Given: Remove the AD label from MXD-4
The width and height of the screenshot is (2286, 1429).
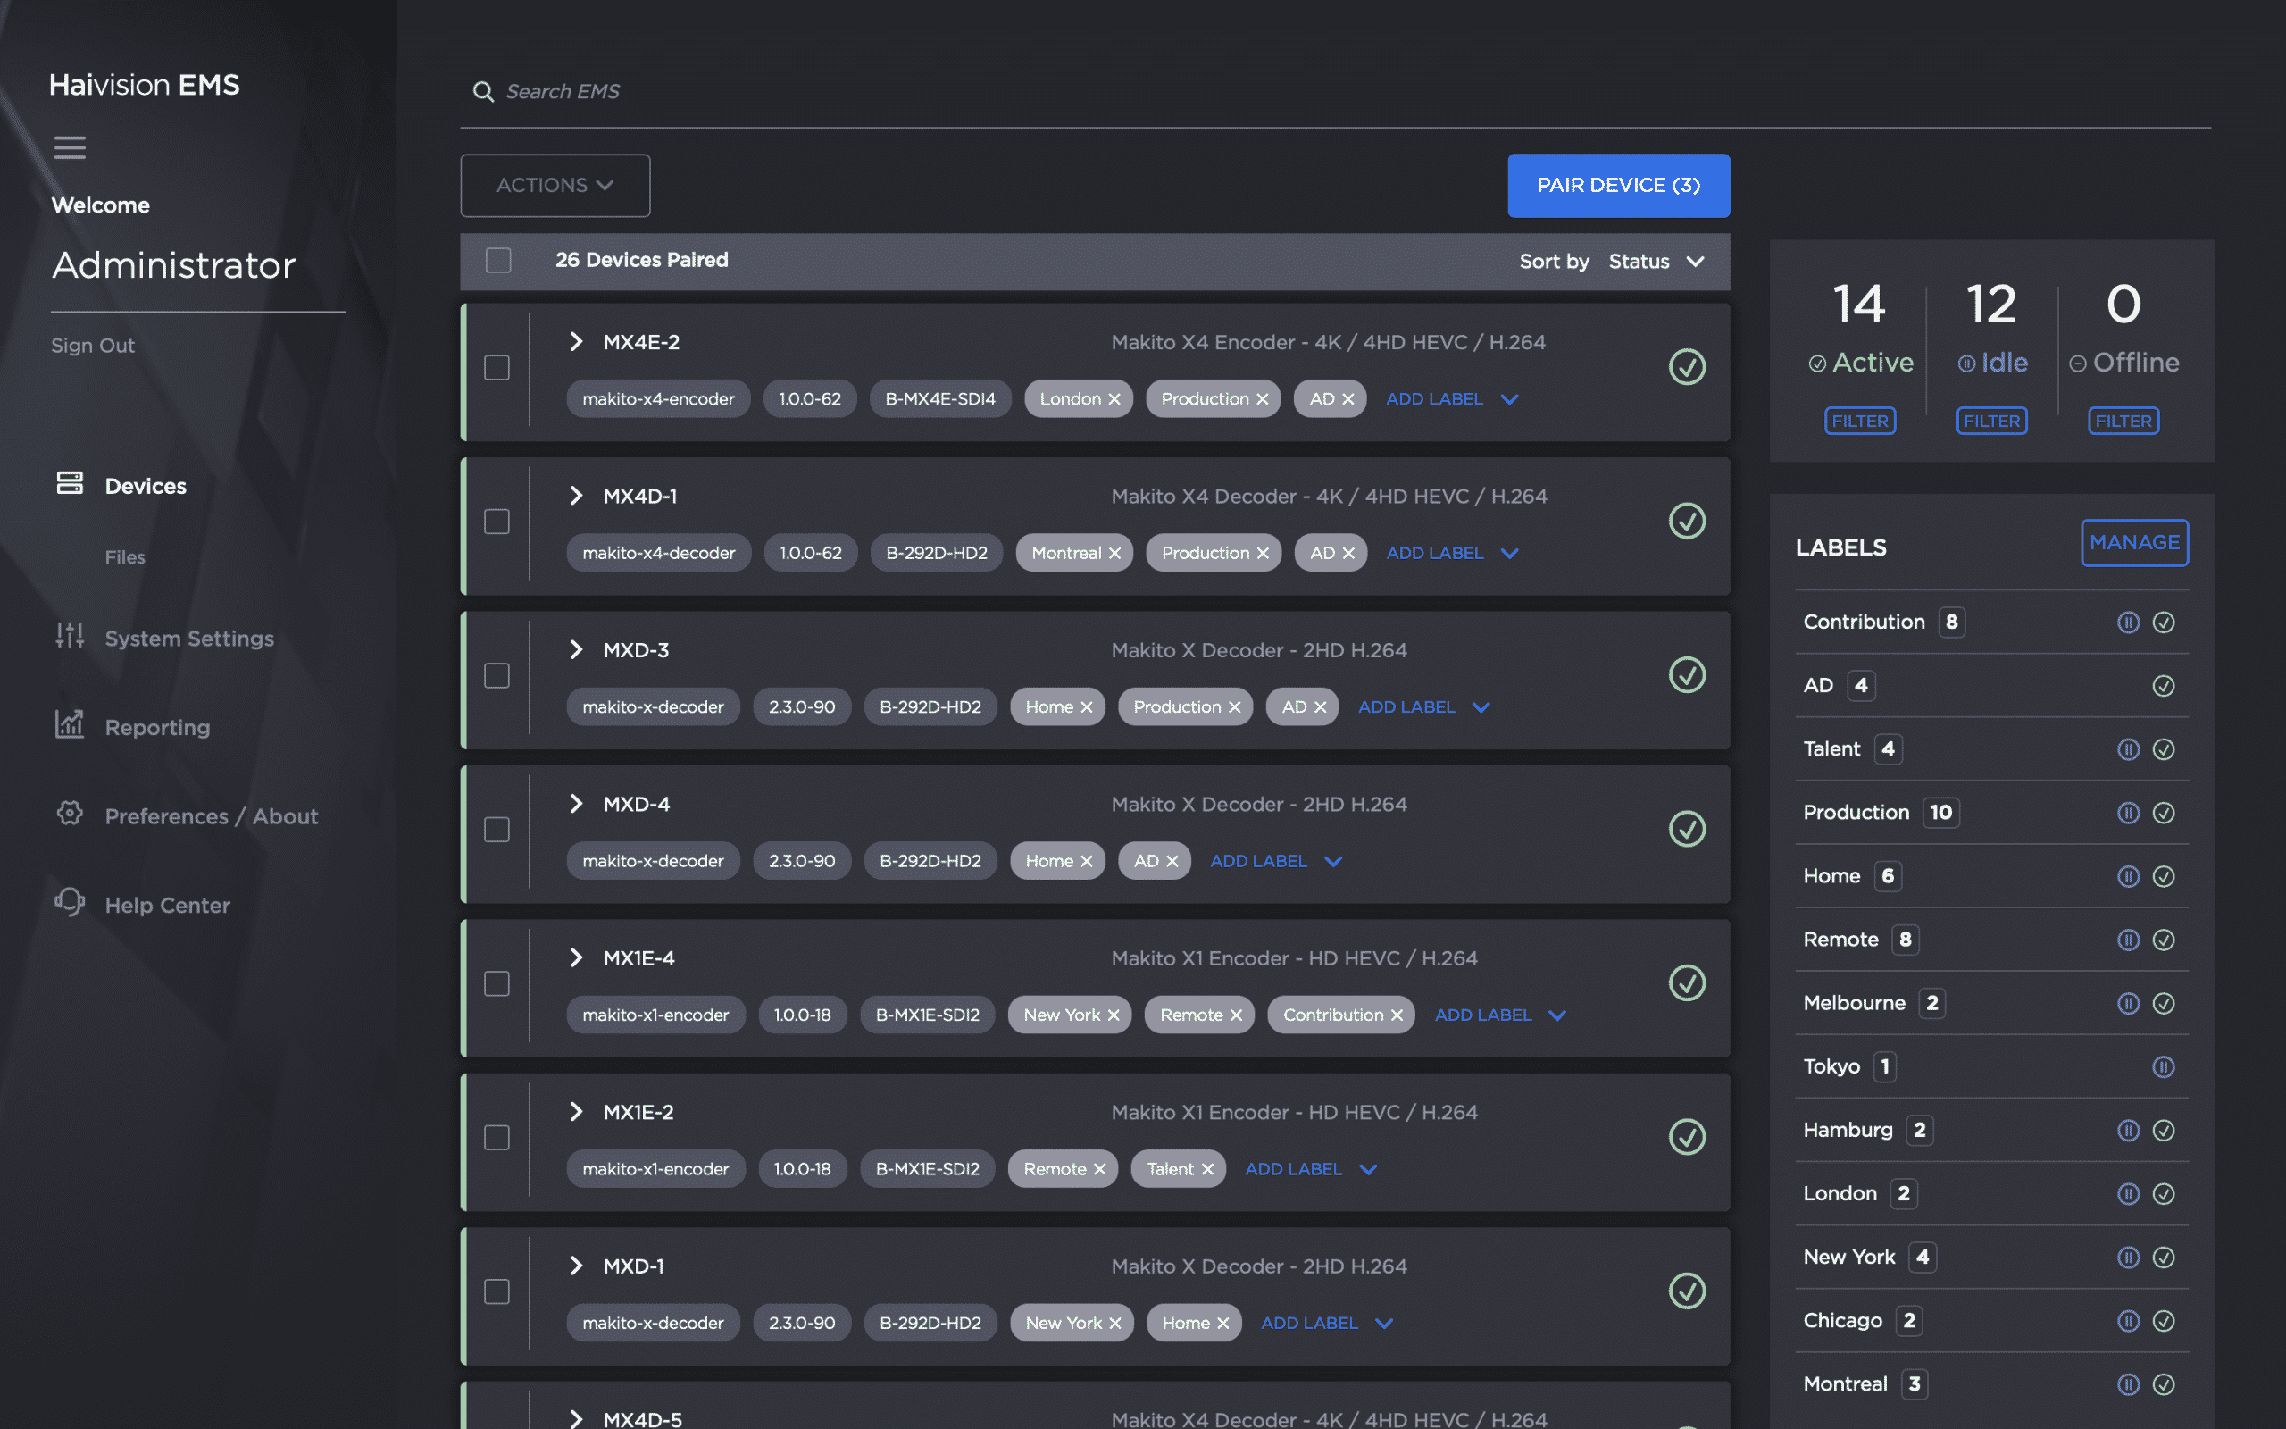Looking at the screenshot, I should click(x=1172, y=862).
